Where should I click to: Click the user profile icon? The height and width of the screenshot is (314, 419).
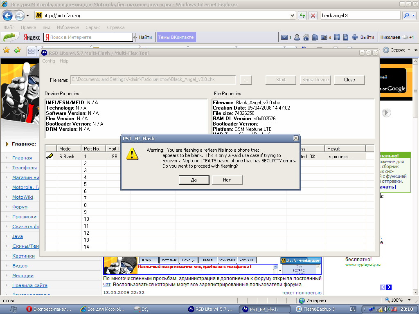tap(297, 37)
